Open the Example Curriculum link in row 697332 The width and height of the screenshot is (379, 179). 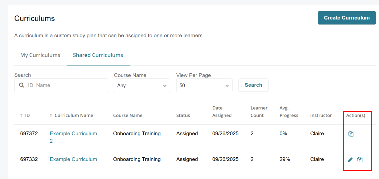(73, 159)
